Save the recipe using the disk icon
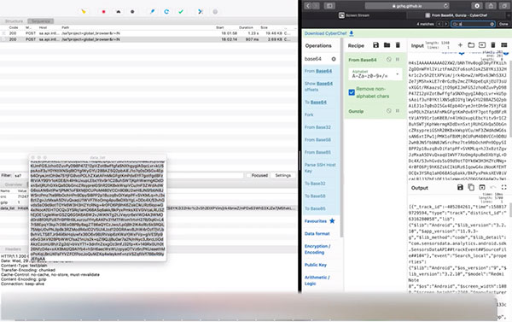The width and height of the screenshot is (512, 322). 375,45
